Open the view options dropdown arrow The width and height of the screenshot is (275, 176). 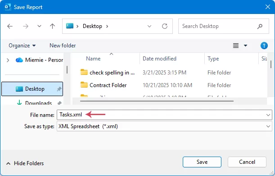coord(246,46)
